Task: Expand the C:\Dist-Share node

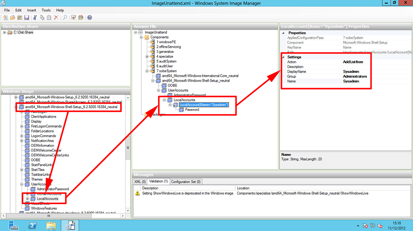Action: [5, 33]
